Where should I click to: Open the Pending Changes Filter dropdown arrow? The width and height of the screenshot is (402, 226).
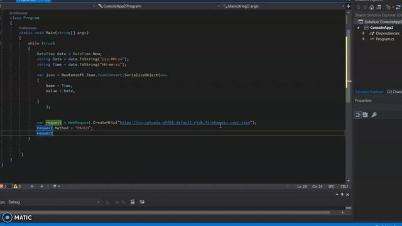[x=393, y=8]
